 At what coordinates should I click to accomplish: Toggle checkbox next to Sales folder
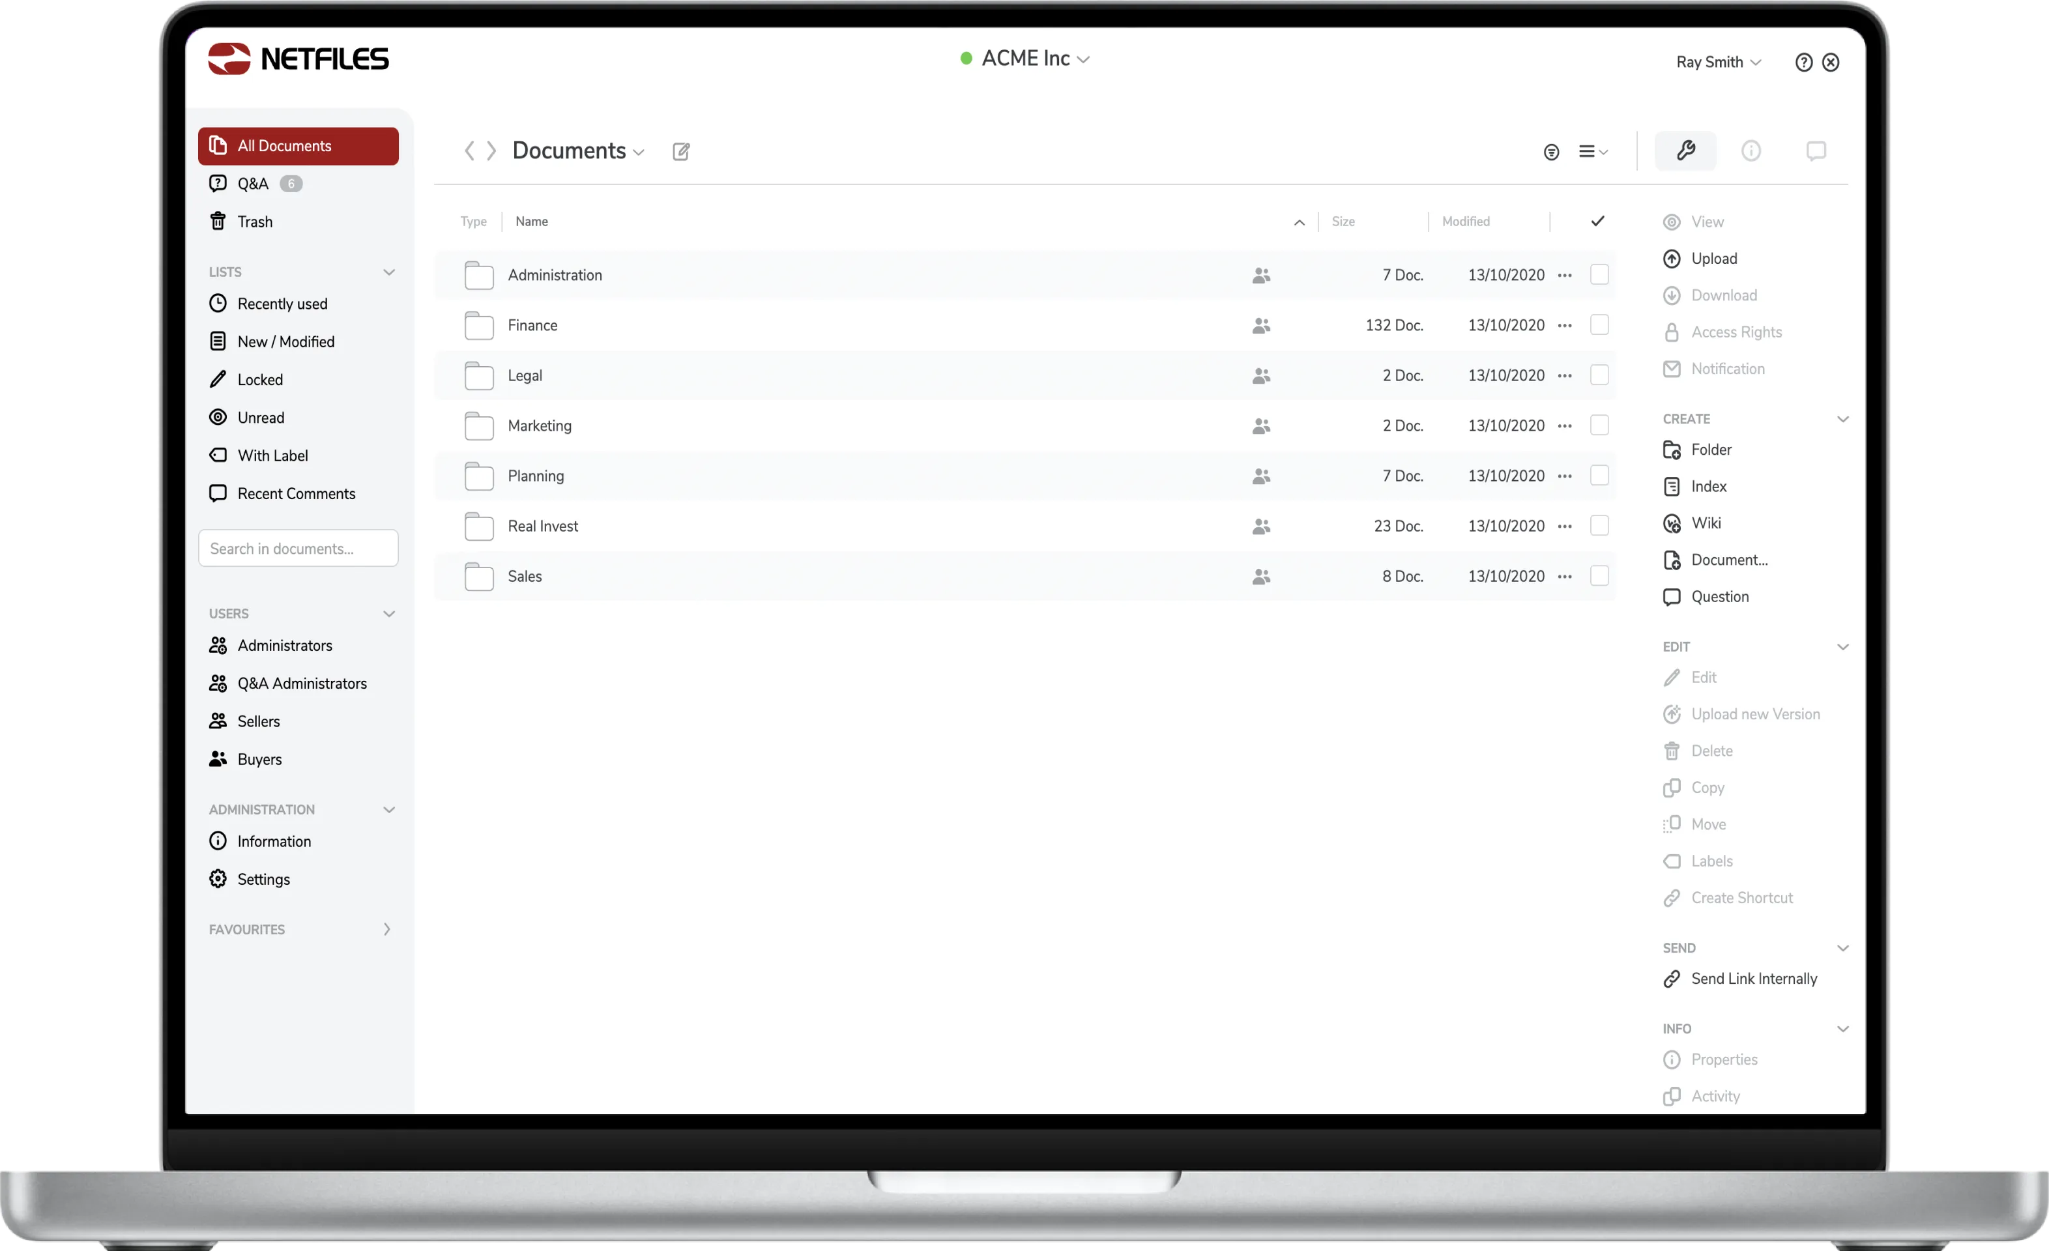(x=1600, y=575)
